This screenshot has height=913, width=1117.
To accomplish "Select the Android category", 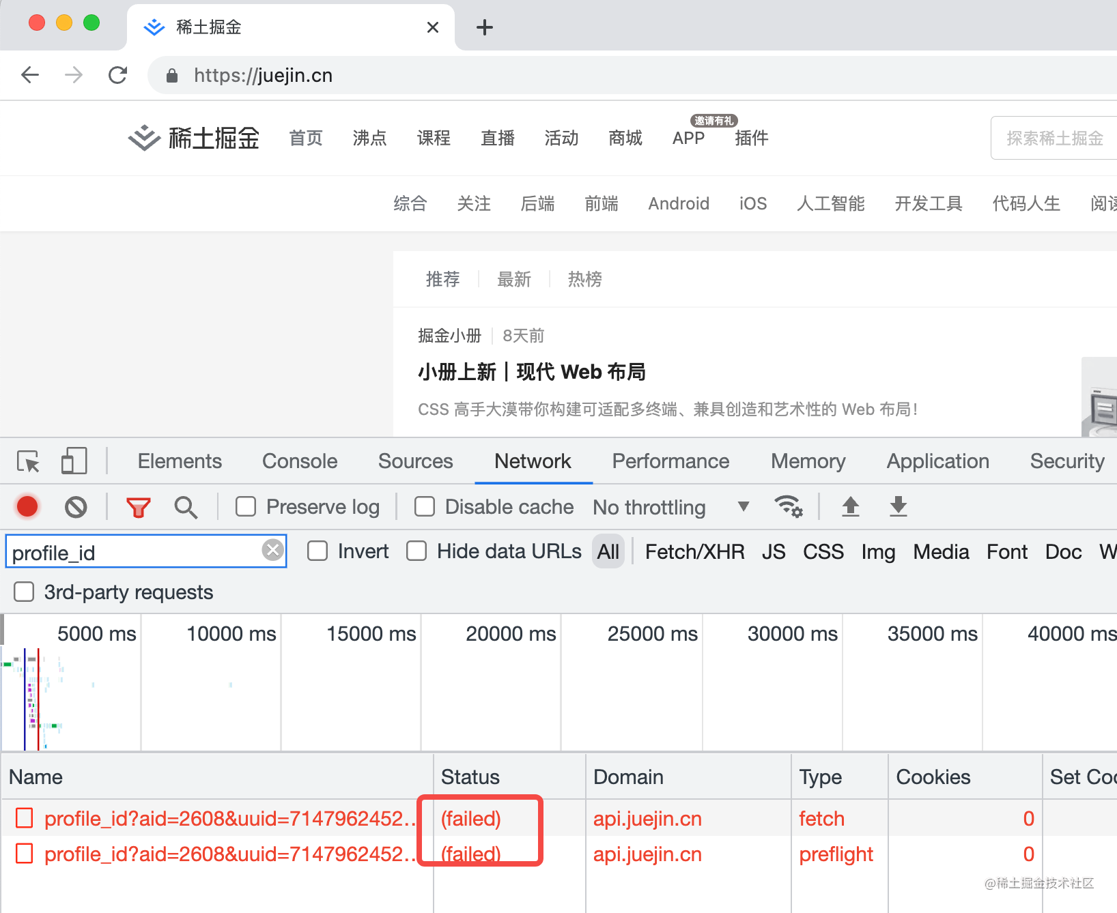I will click(679, 203).
